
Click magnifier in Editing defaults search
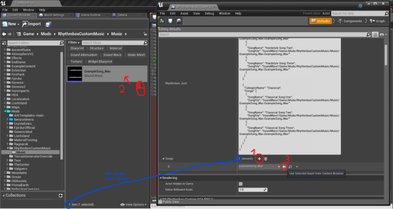click(x=368, y=34)
